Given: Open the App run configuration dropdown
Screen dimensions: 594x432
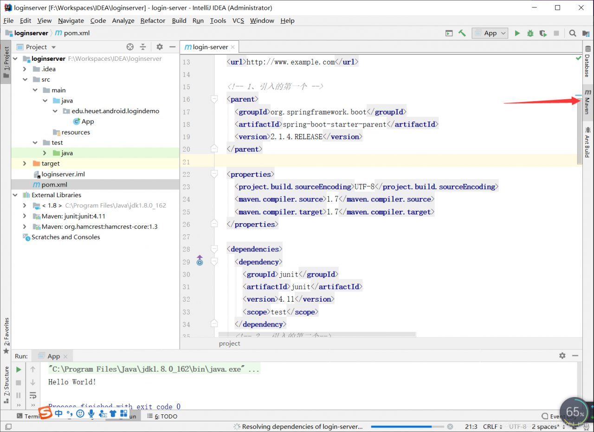Looking at the screenshot, I should 490,33.
